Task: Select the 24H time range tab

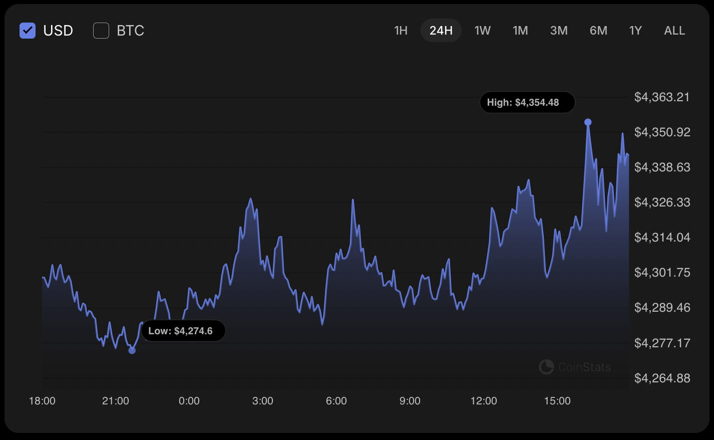Action: 441,31
